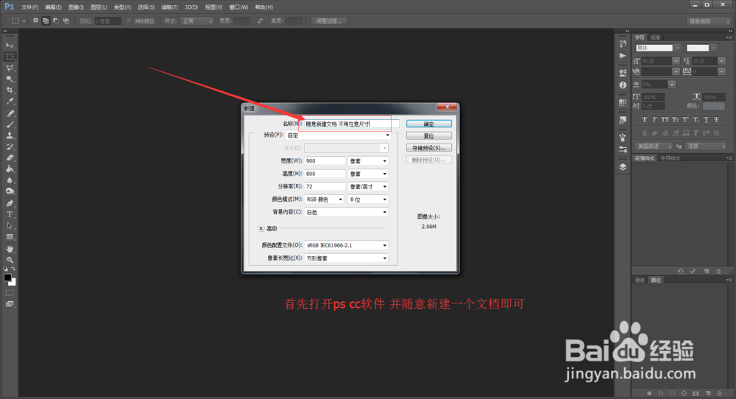The height and width of the screenshot is (399, 736).
Task: Toggle Faux Bold in Character panel
Action: [x=645, y=120]
